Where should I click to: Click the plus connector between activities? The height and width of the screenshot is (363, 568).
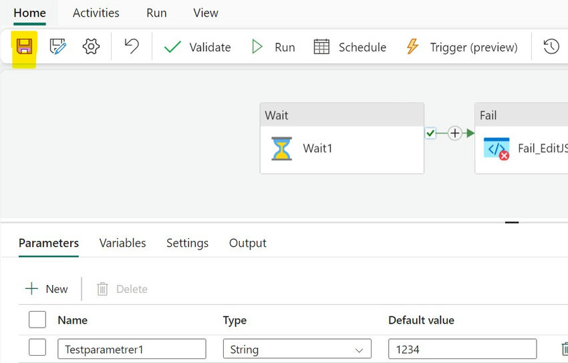pos(455,133)
